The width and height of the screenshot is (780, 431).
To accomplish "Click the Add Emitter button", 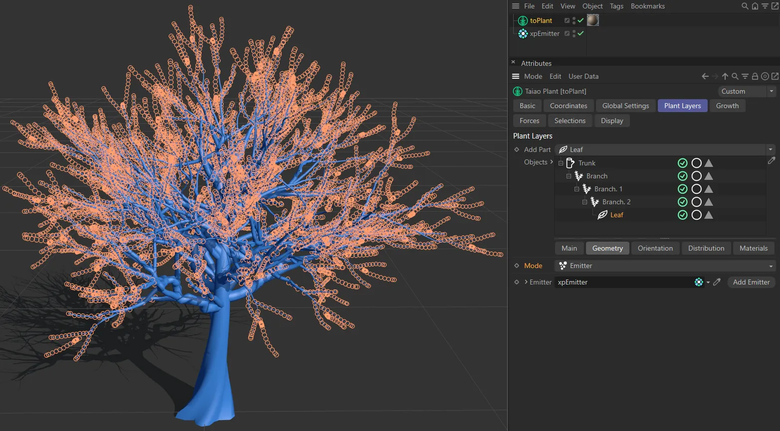I will coord(751,282).
